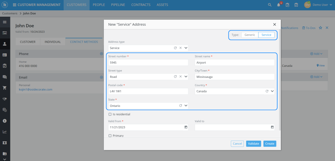
Task: Click the dollar sign sidebar icon
Action: coord(5,121)
